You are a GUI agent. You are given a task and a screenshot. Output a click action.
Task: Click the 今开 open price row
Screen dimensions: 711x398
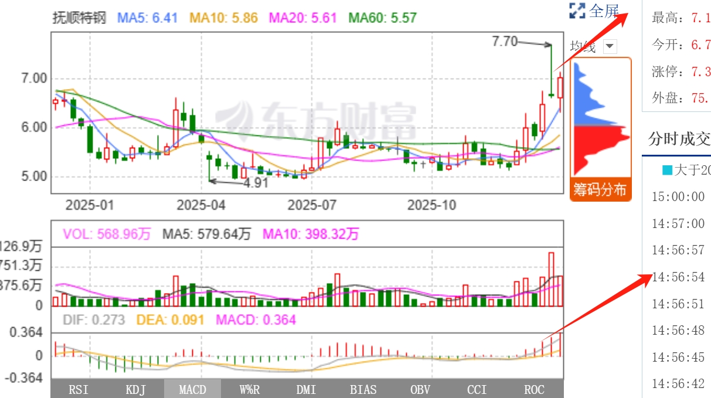680,45
